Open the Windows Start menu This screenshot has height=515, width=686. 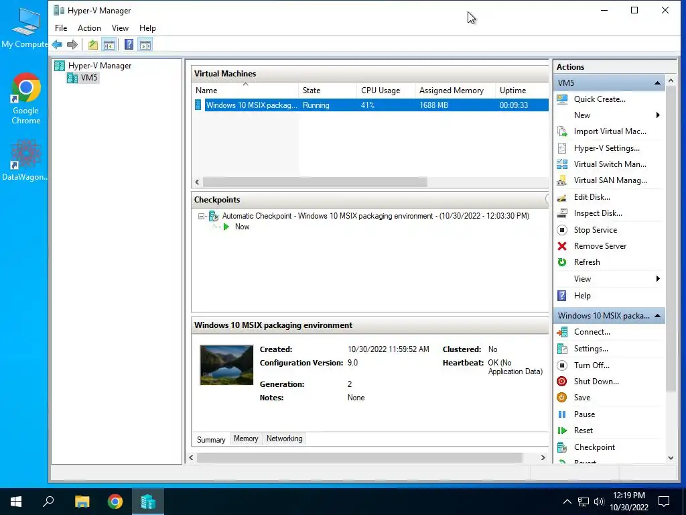coord(16,502)
